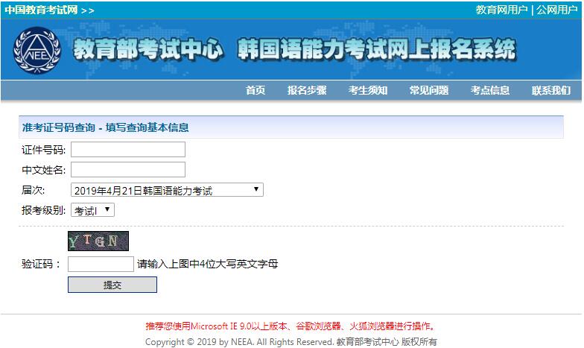Image resolution: width=584 pixels, height=348 pixels.
Task: Go to 报名步骤 in navigation bar
Action: [307, 90]
